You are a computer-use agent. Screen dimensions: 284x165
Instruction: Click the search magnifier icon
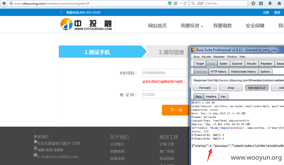click(x=193, y=3)
